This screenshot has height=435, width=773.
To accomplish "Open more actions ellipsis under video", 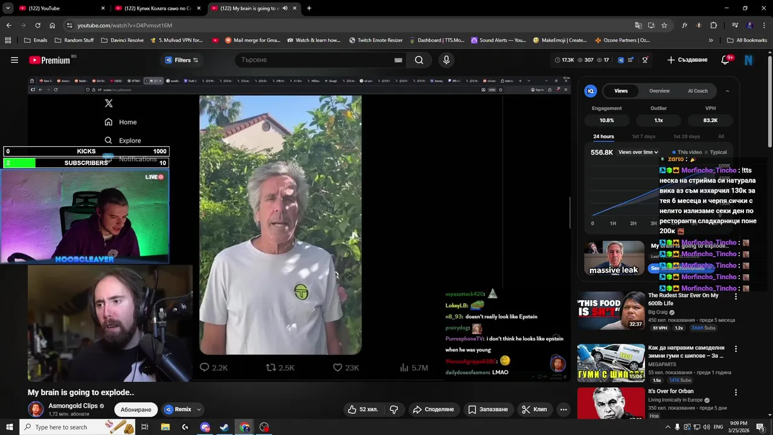I will pyautogui.click(x=563, y=410).
